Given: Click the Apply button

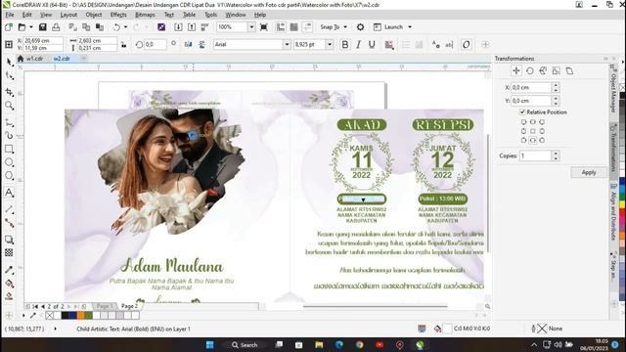Looking at the screenshot, I should pyautogui.click(x=589, y=172).
